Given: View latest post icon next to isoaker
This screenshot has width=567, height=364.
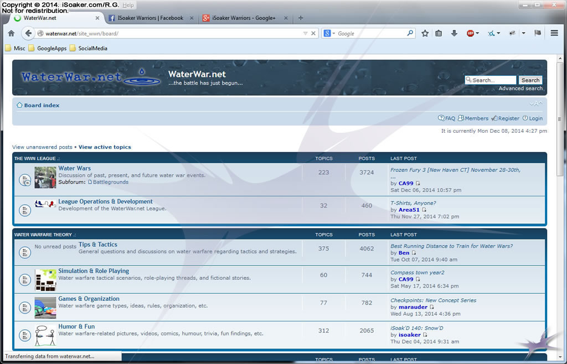Looking at the screenshot, I should point(425,335).
